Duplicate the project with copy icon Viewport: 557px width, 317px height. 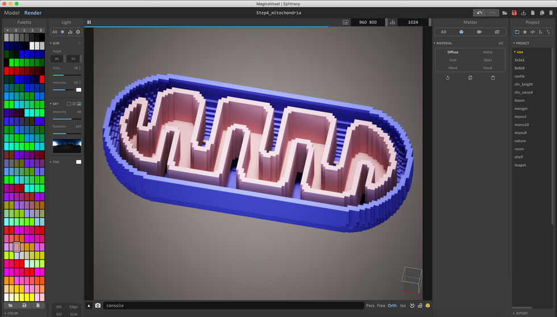[542, 12]
